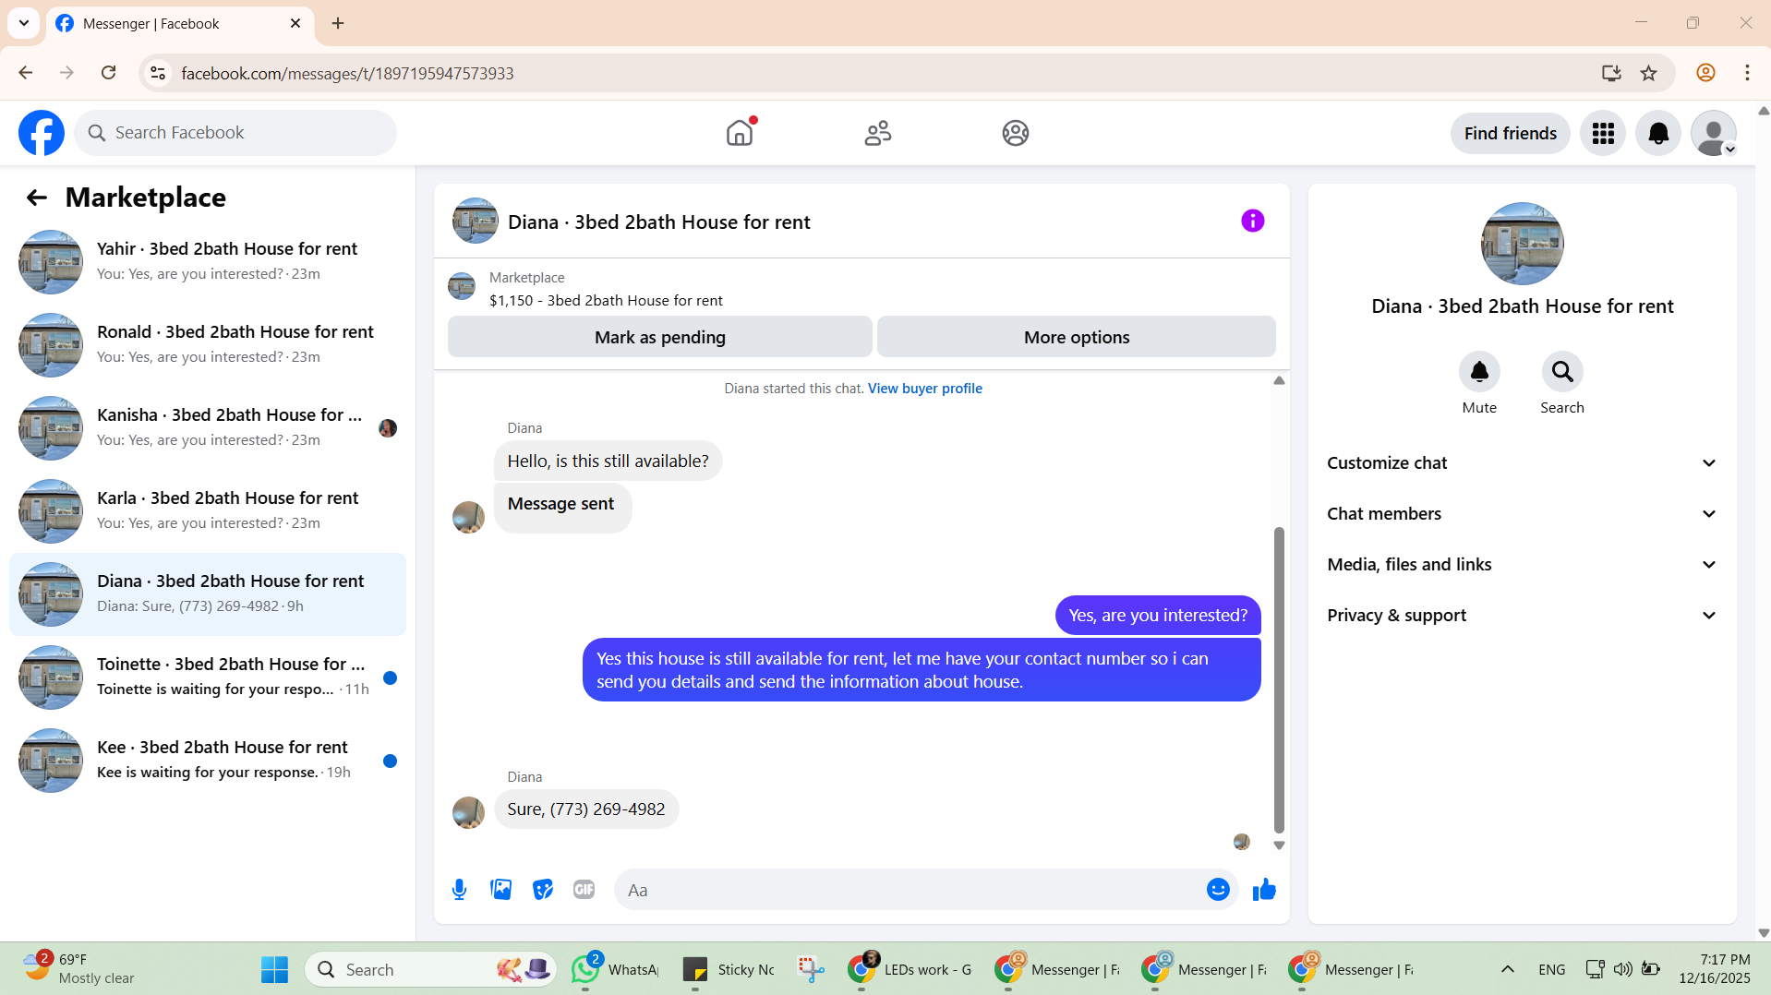1771x995 pixels.
Task: Open LEDs work Chrome window in taskbar
Action: coord(910,969)
